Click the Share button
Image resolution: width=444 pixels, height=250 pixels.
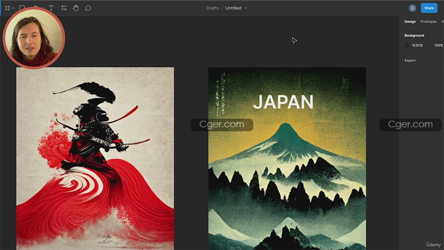[x=429, y=8]
